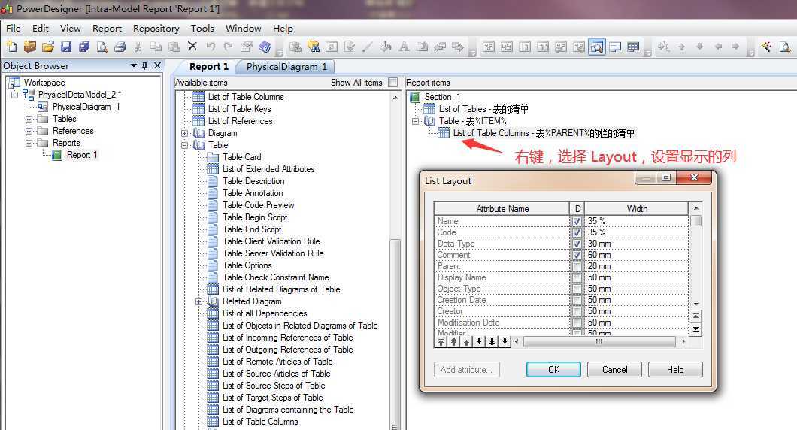Viewport: 797px width, 430px height.
Task: Click the Open folder toolbar icon
Action: 48,47
